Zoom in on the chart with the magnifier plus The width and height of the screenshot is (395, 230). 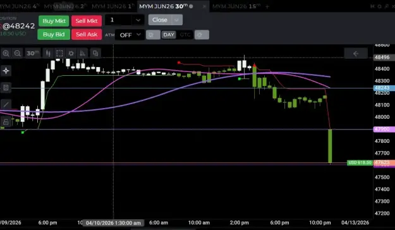coord(6,53)
